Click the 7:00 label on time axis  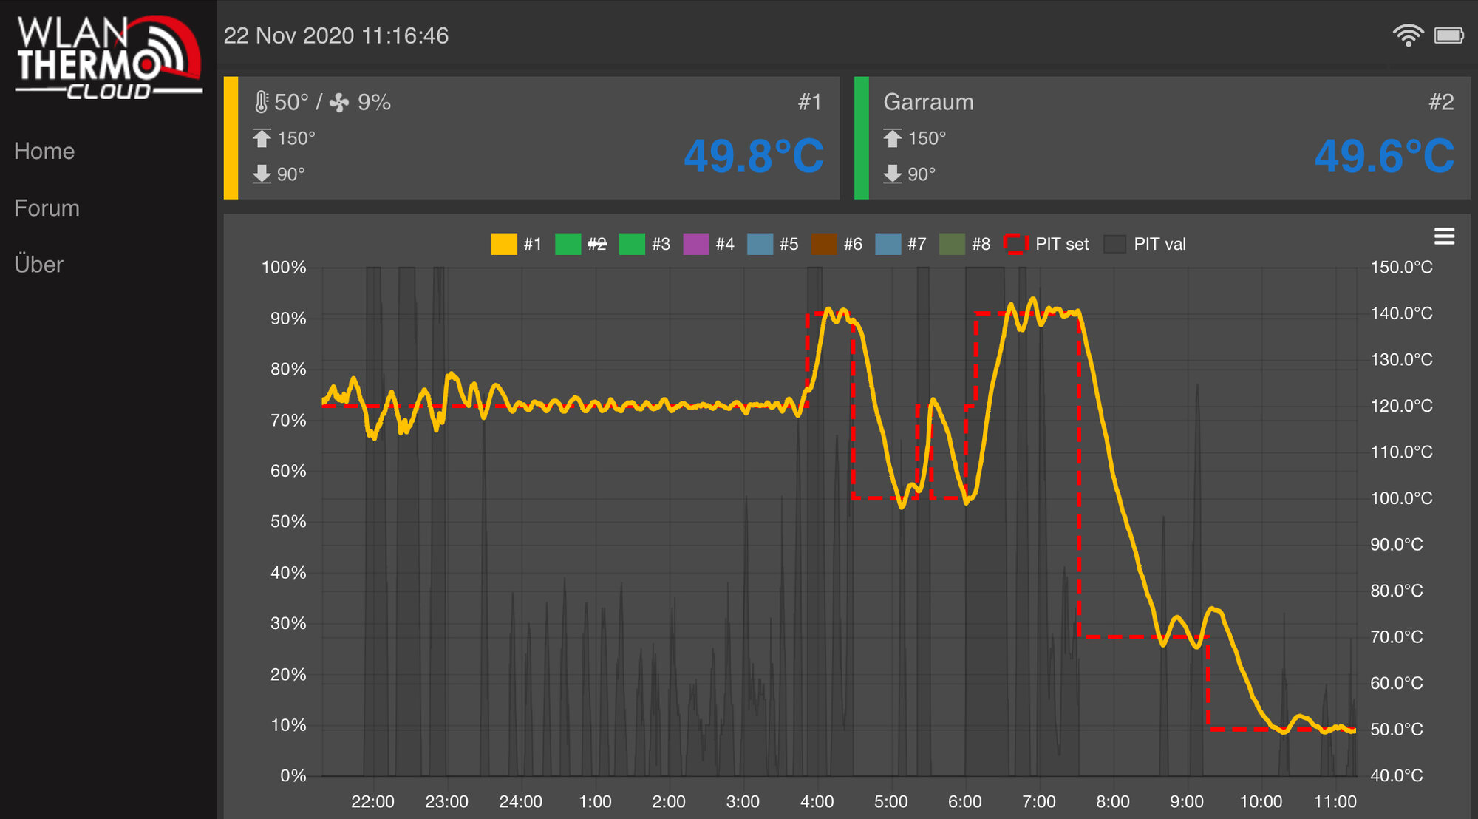click(1039, 801)
